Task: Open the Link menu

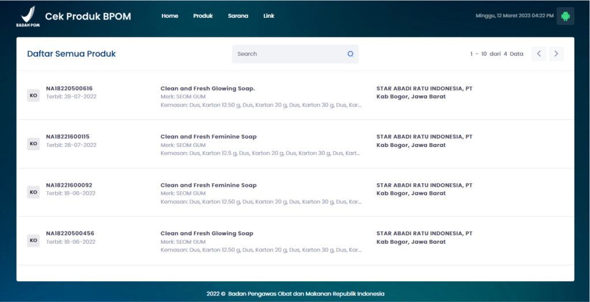Action: click(x=269, y=16)
